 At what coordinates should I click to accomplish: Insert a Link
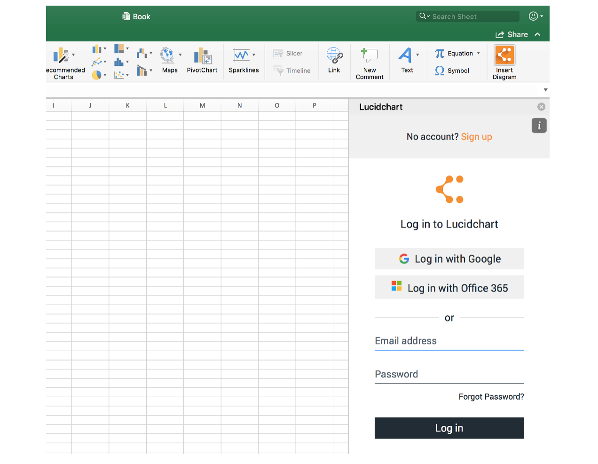tap(334, 60)
